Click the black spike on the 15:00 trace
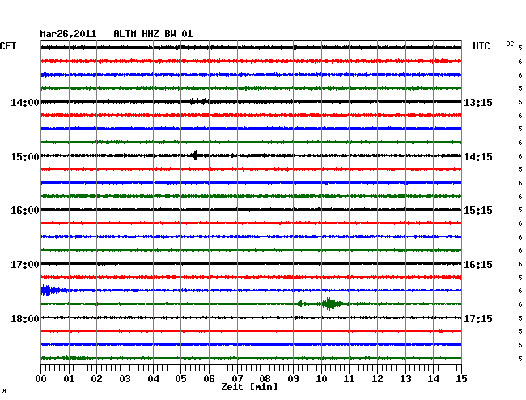This screenshot has width=526, height=400. 195,155
